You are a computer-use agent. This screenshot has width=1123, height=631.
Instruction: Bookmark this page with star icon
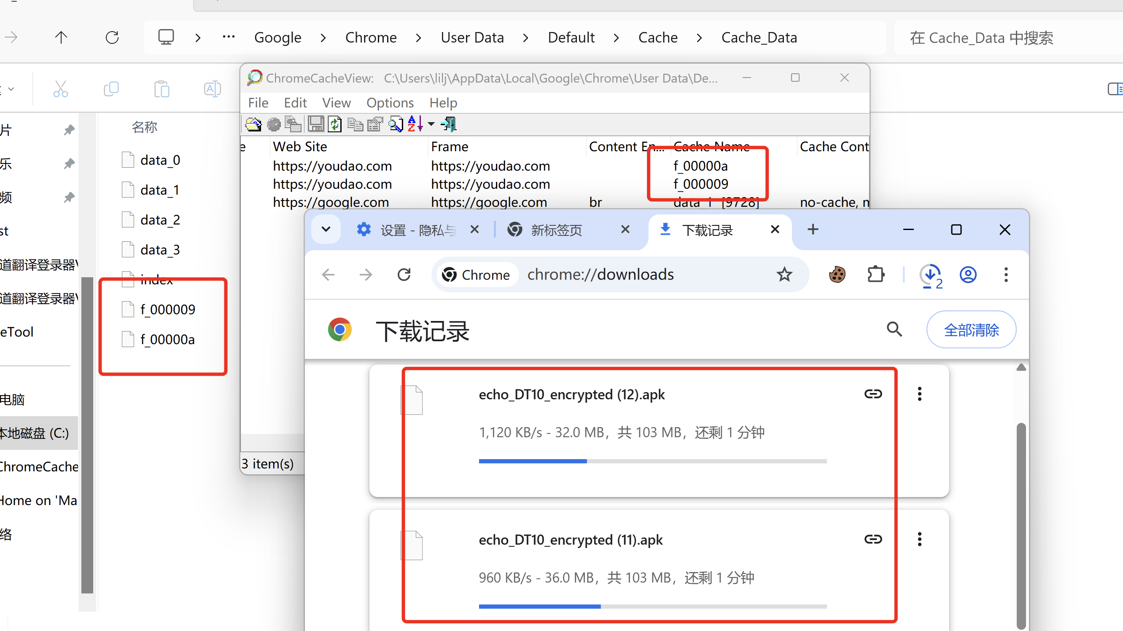coord(784,275)
